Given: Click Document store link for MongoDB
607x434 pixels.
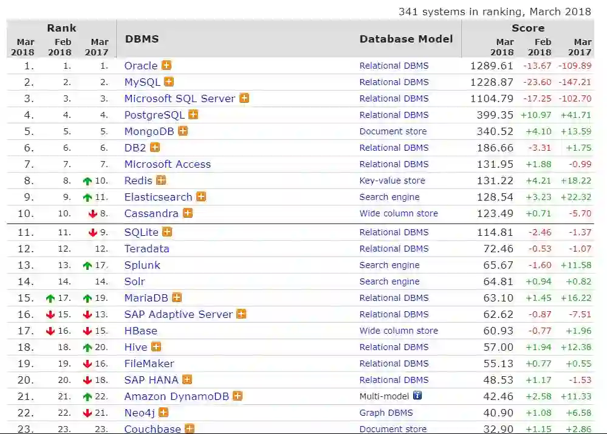Looking at the screenshot, I should click(x=393, y=131).
